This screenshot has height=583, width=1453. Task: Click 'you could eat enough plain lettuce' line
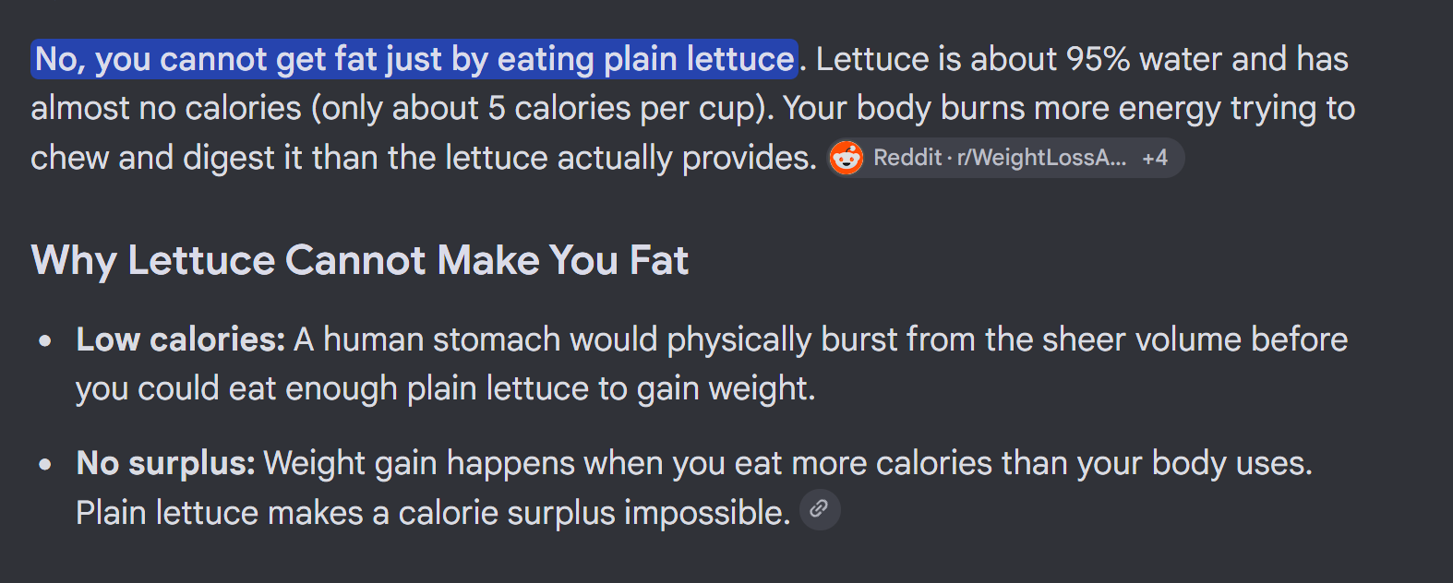pyautogui.click(x=332, y=389)
